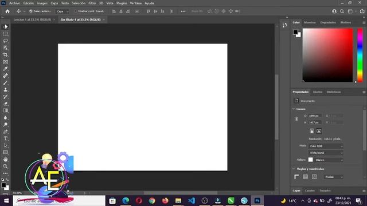
Task: Open Microsoft Edge from taskbar
Action: point(126,201)
